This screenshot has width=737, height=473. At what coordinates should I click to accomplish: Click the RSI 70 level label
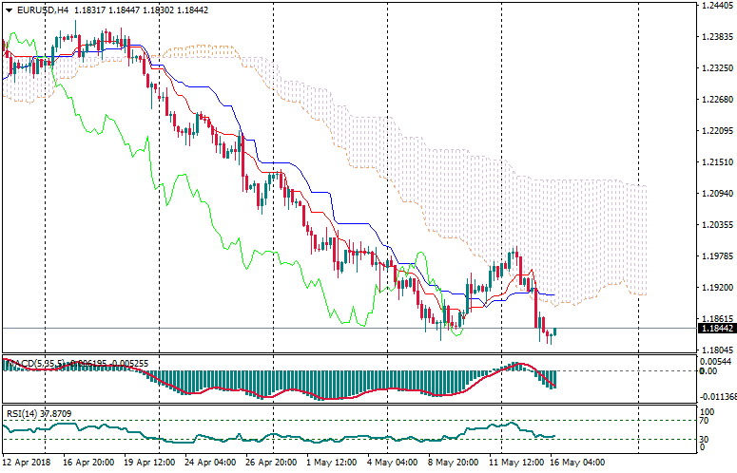click(707, 419)
